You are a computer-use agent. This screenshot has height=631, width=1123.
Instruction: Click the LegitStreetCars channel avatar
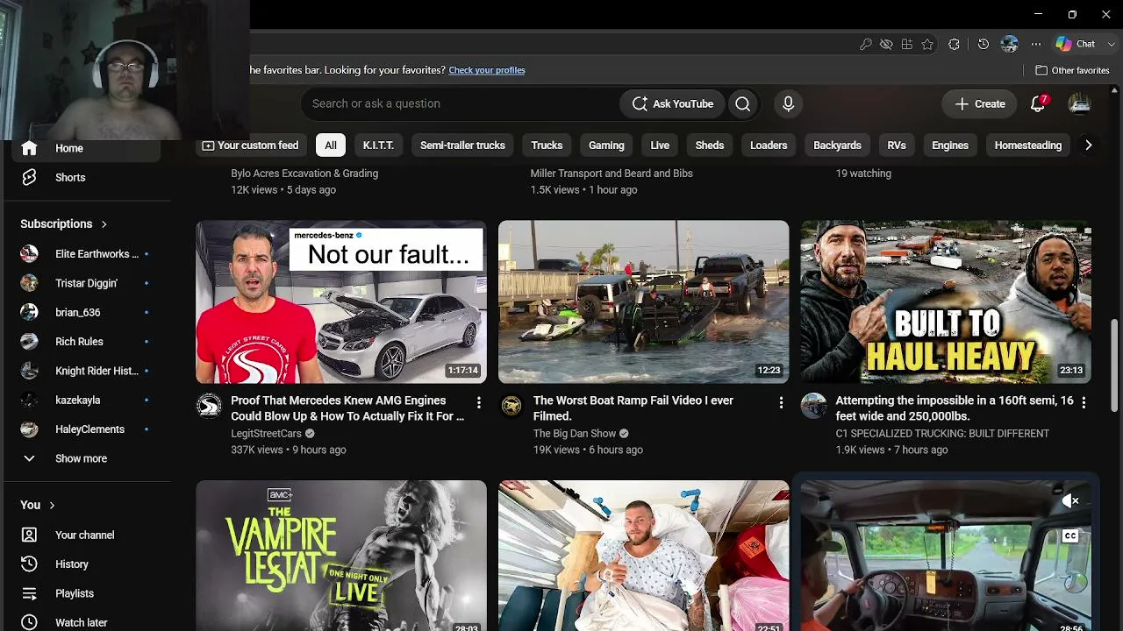pos(209,405)
